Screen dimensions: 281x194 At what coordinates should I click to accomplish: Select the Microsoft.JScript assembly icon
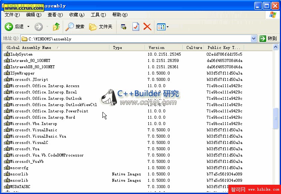[7, 79]
